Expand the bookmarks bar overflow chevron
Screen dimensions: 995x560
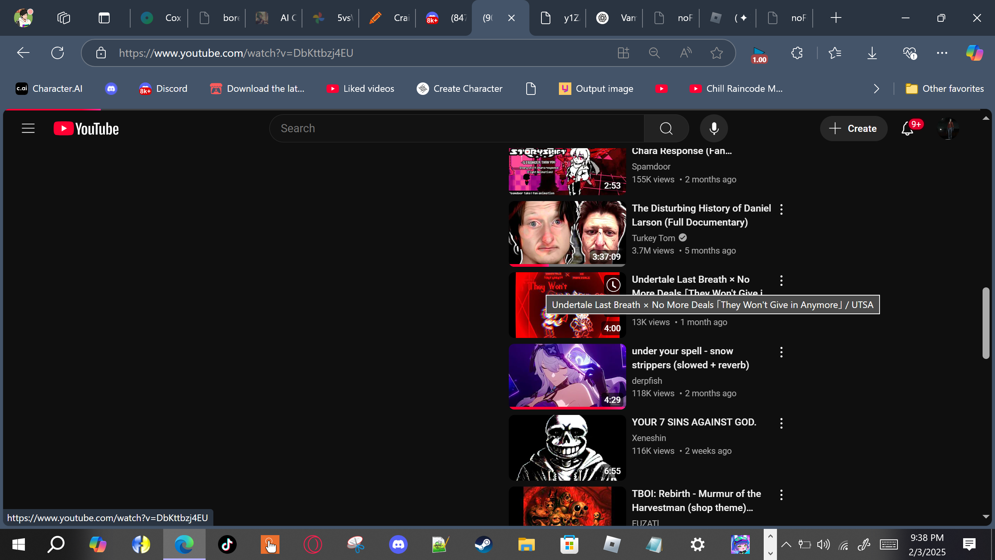coord(876,89)
